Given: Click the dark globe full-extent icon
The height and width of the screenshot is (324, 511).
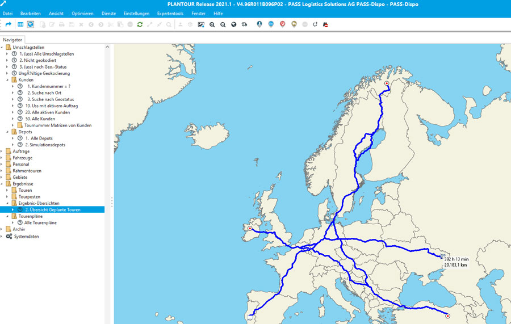Looking at the screenshot, I should tap(234, 24).
